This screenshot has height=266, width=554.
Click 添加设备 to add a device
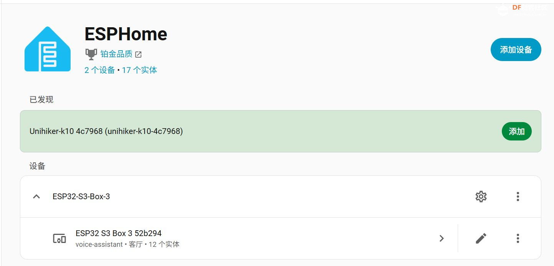(x=516, y=49)
